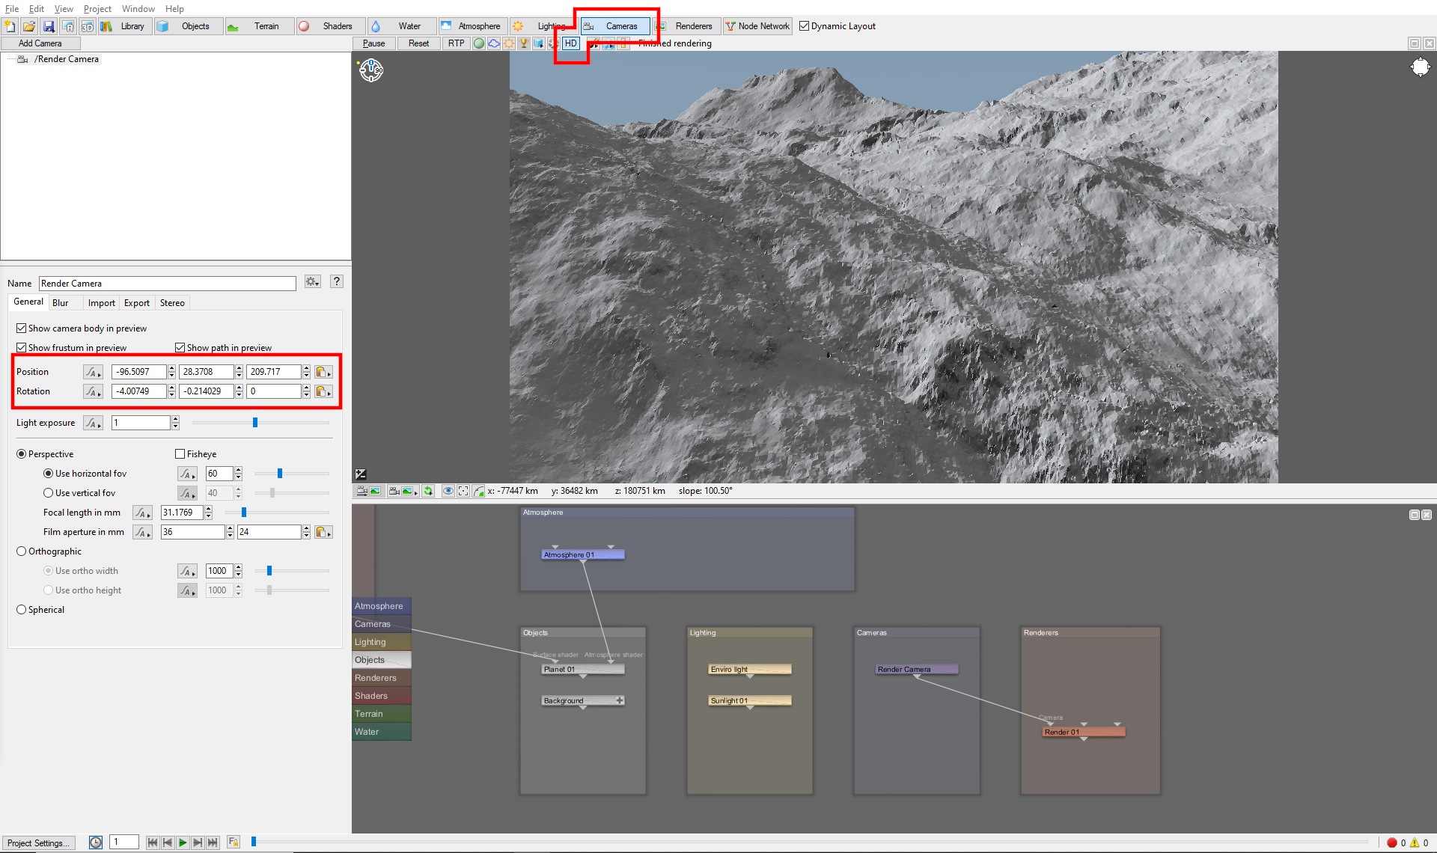Viewport: 1437px width, 853px height.
Task: Jump to last frame
Action: pyautogui.click(x=213, y=843)
